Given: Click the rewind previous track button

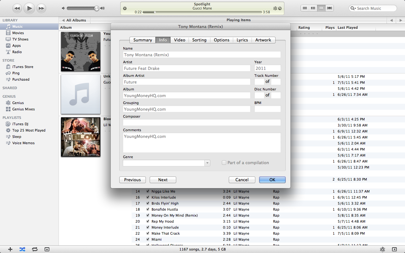Looking at the screenshot, I should tap(17, 8).
